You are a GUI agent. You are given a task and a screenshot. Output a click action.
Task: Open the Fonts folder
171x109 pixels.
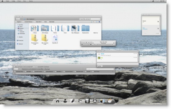[65, 29]
